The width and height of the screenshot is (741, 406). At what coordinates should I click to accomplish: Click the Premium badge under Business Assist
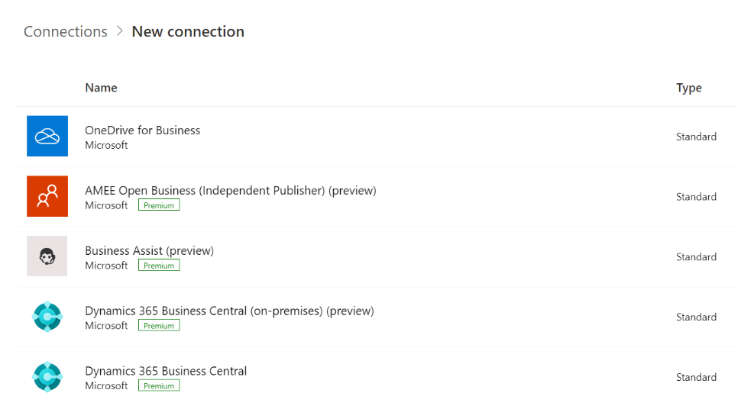coord(159,266)
